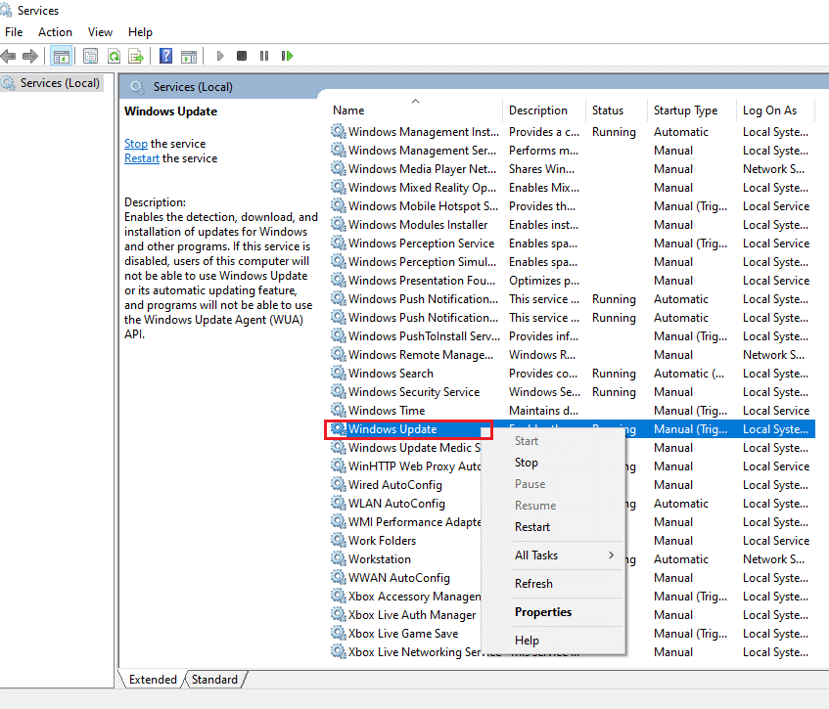
Task: Select Services (Local) in the tree
Action: (59, 83)
